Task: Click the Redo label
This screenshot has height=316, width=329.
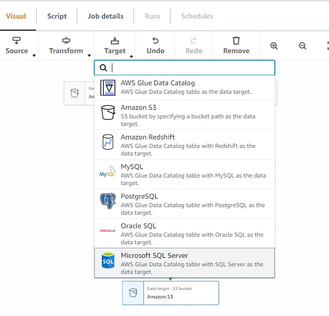Action: (x=194, y=51)
